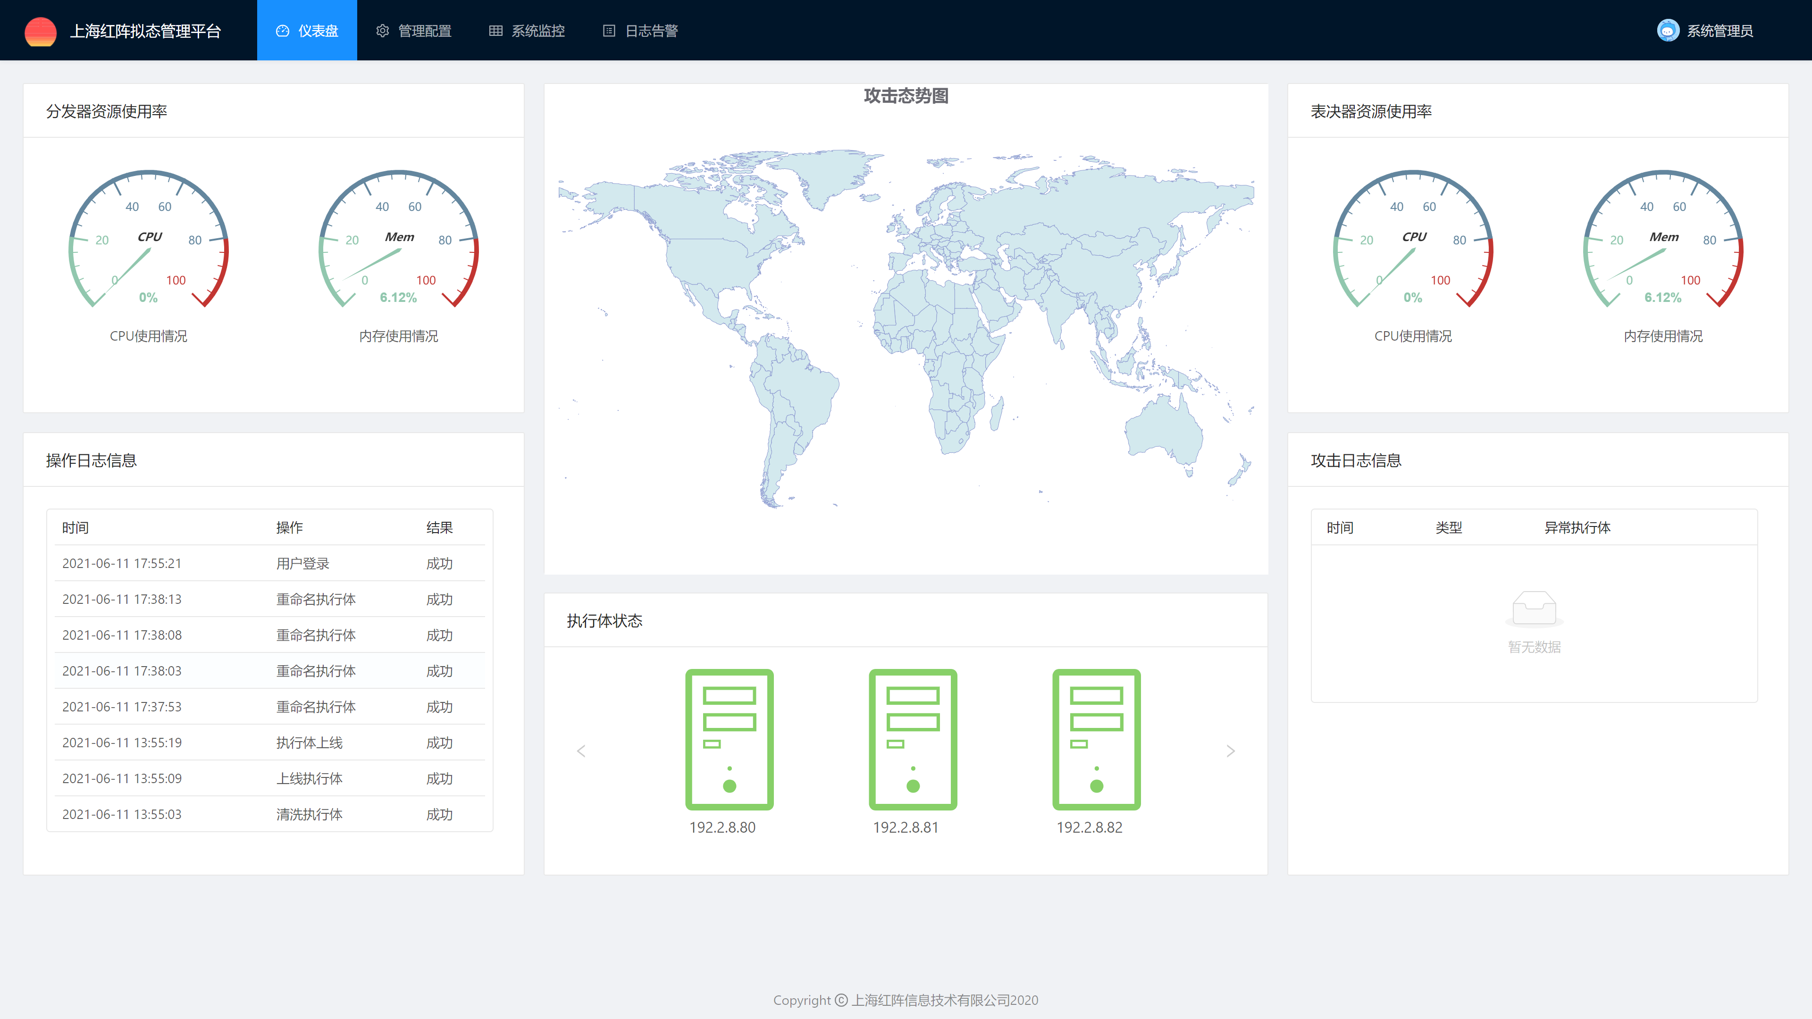Click the red platform logo icon

coord(40,31)
